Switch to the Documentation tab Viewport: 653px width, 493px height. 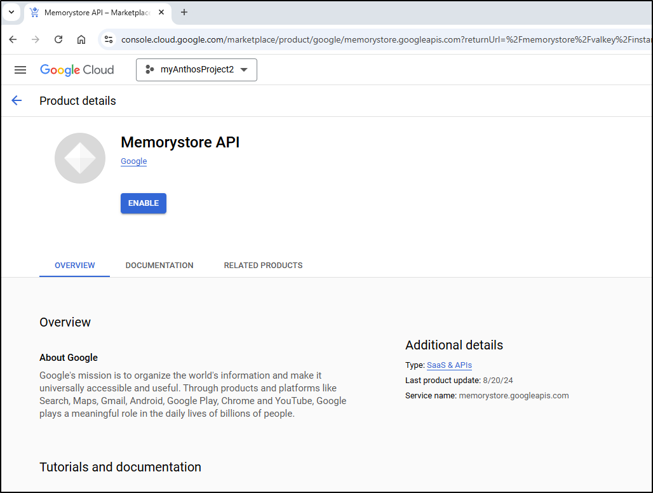tap(159, 265)
